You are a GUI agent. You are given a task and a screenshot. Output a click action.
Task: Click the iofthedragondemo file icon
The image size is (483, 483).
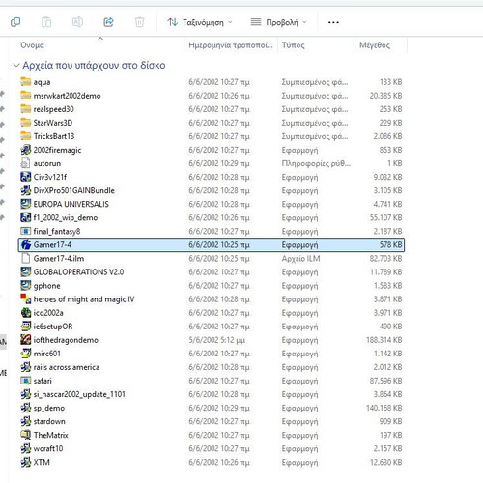(x=26, y=340)
